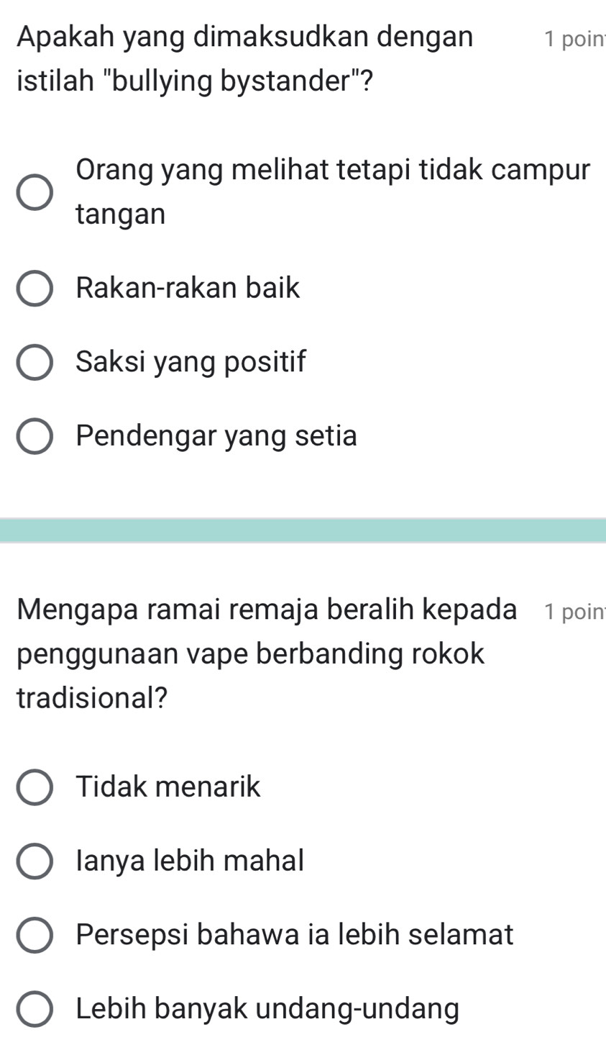Click the 'Rakan-rakan baik' answer label text
Image resolution: width=606 pixels, height=1045 pixels.
coord(188,289)
